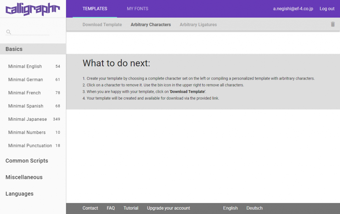Collapse the Basics section
The image size is (340, 214).
coord(14,49)
